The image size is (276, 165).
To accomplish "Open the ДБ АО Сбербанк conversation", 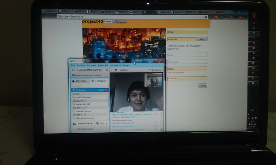I will point(89,97).
